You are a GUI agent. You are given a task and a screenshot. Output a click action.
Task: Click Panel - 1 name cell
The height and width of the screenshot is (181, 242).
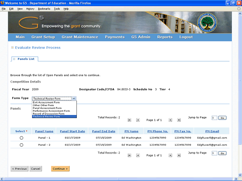(x=44, y=138)
